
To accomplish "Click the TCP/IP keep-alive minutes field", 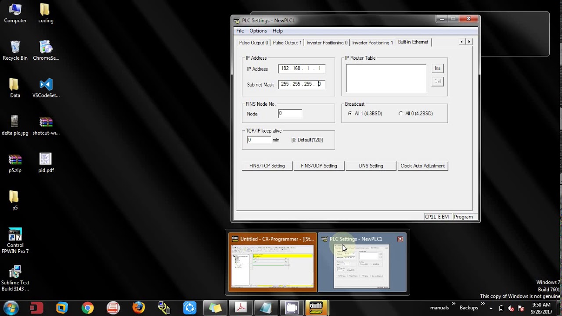I will (259, 140).
